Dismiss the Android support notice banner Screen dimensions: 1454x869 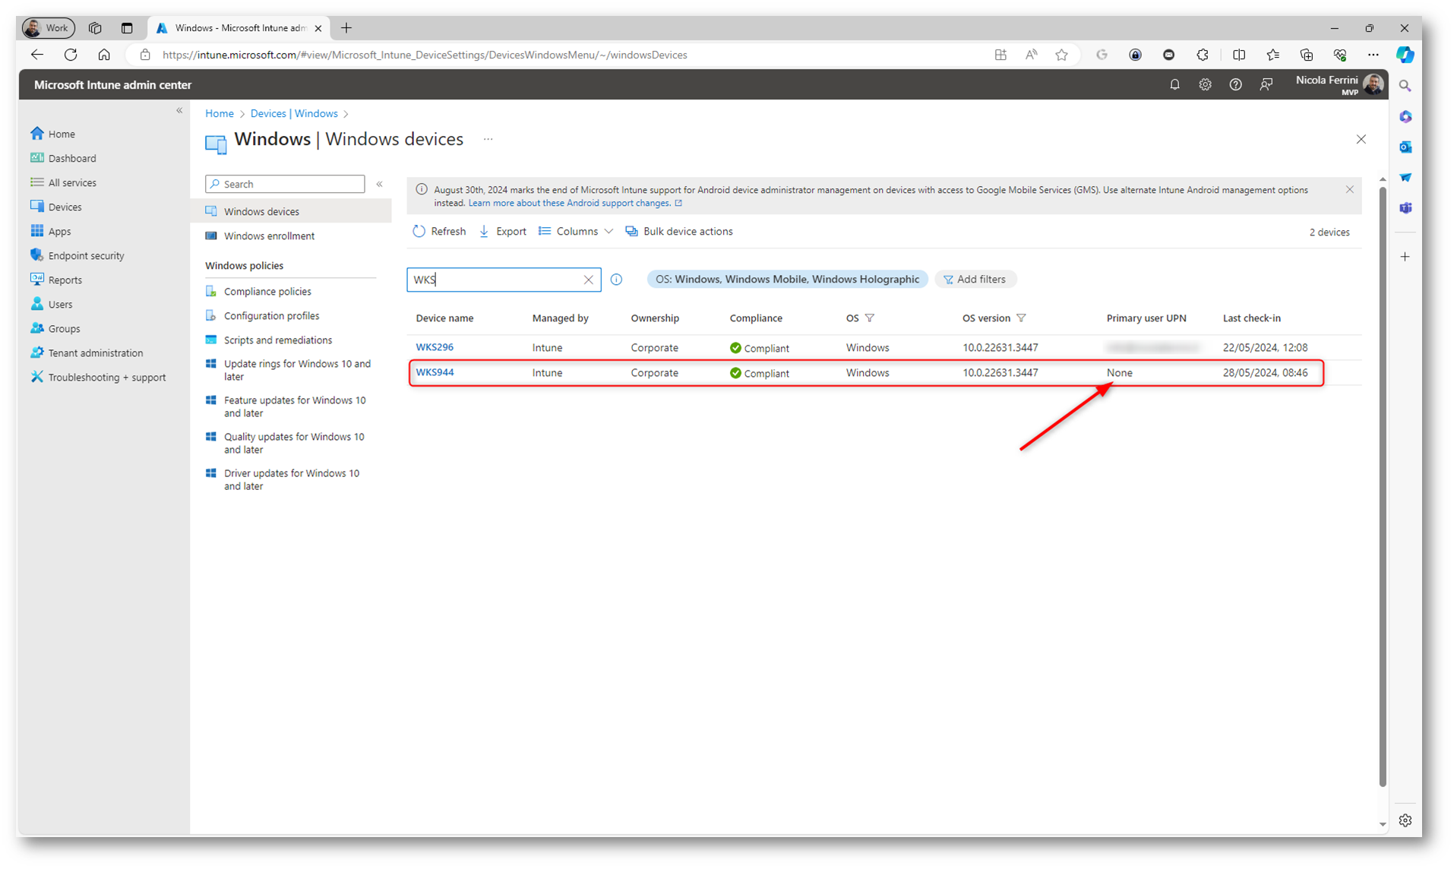(1349, 190)
